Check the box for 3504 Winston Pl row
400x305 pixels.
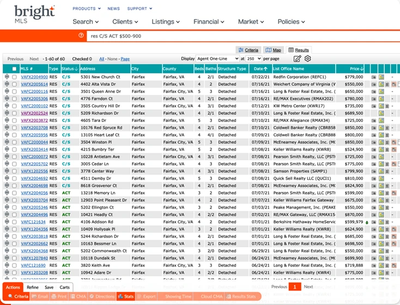[14, 142]
